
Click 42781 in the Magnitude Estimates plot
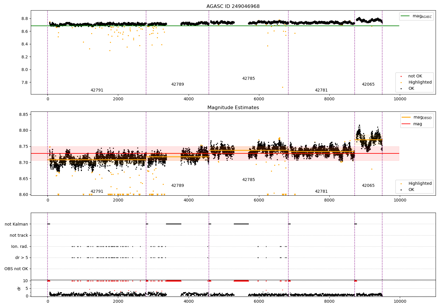[x=321, y=192]
